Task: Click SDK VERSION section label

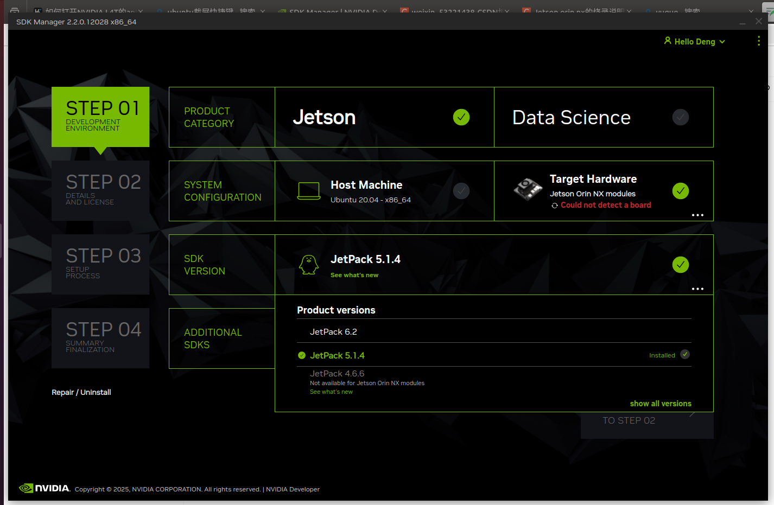Action: tap(205, 265)
